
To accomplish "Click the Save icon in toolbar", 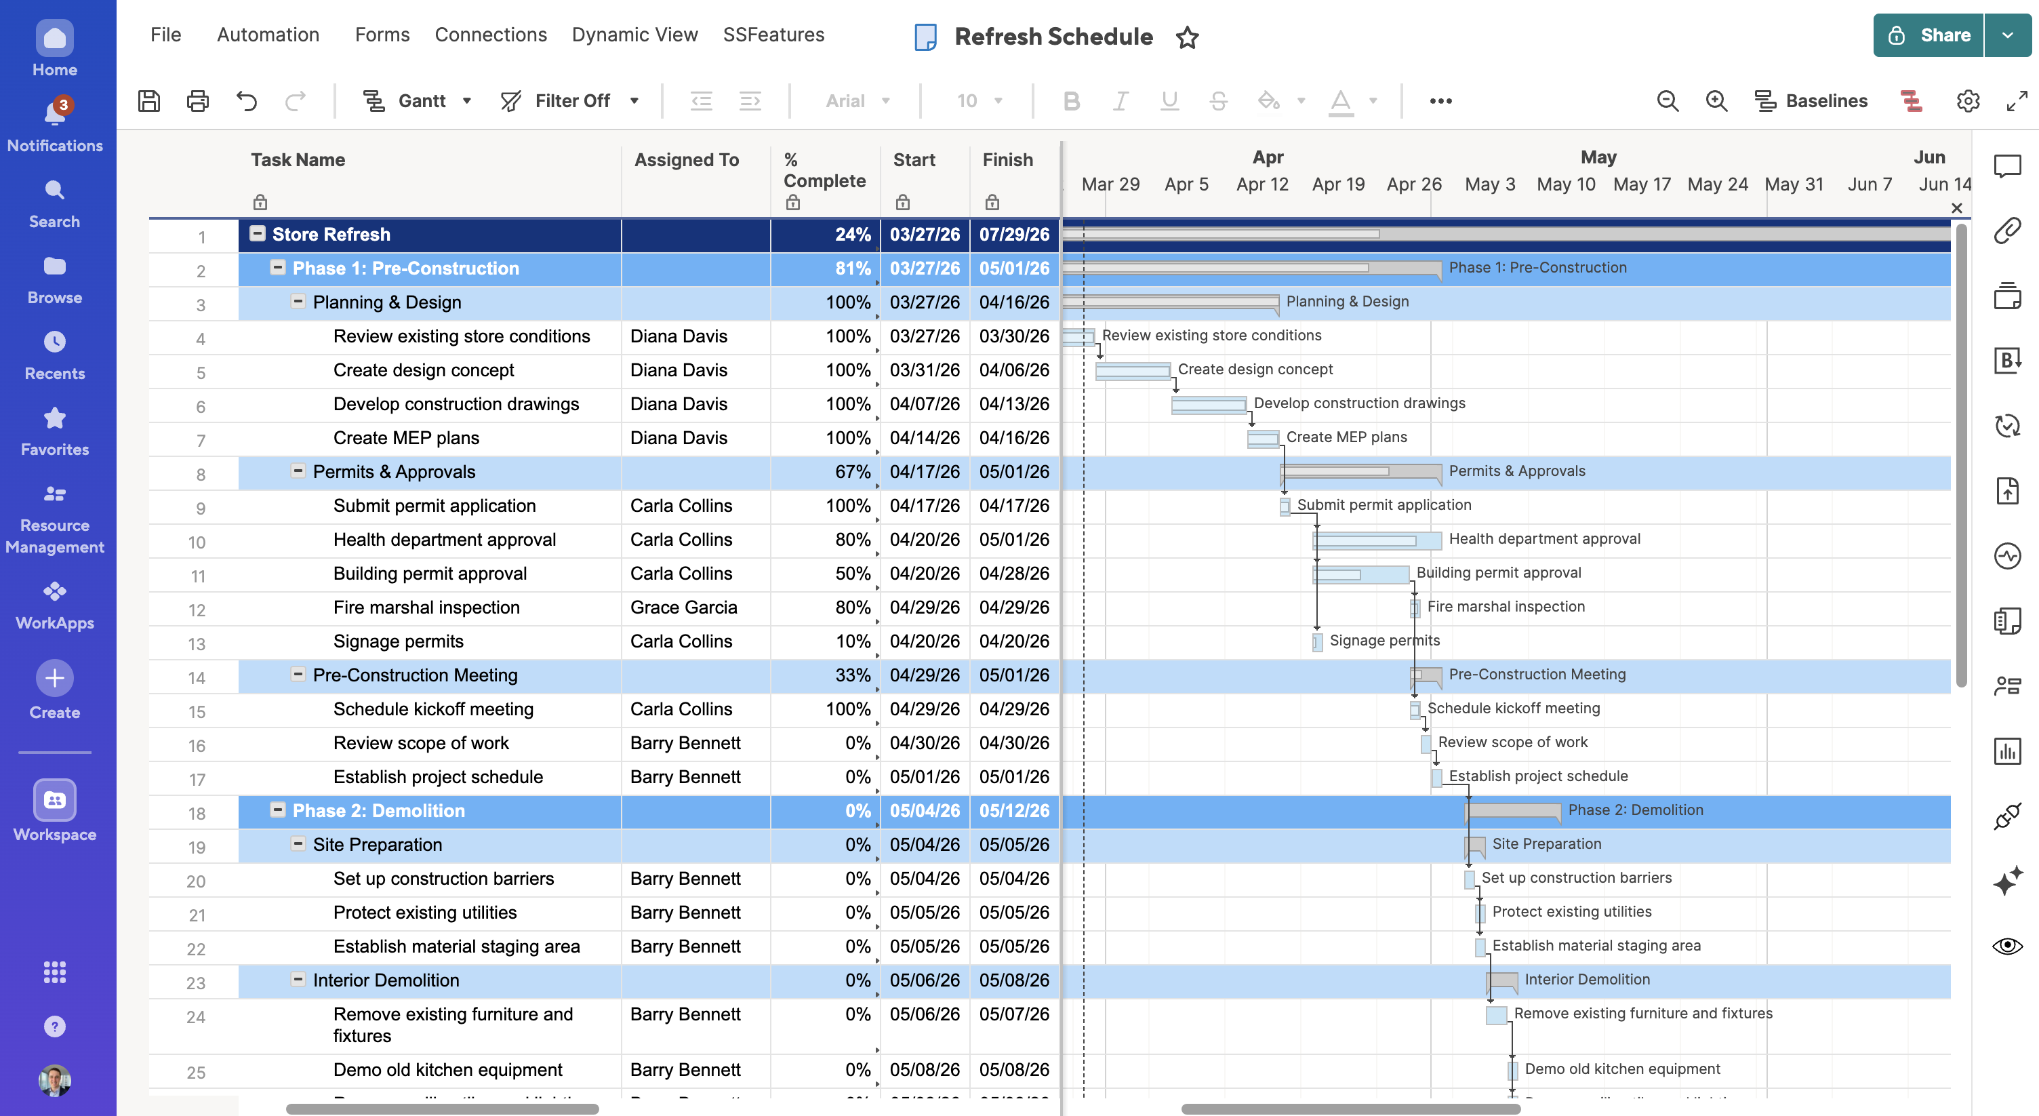I will point(149,100).
